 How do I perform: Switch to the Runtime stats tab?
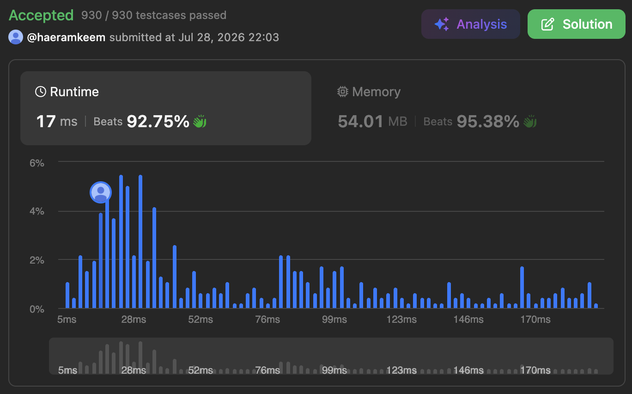[x=166, y=108]
